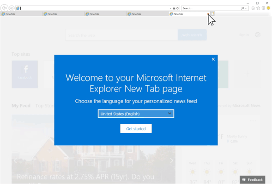Click the Microsoft News link
The image size is (272, 184).
[246, 105]
